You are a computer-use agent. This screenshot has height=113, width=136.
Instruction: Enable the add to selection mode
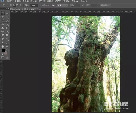[x=14, y=5]
